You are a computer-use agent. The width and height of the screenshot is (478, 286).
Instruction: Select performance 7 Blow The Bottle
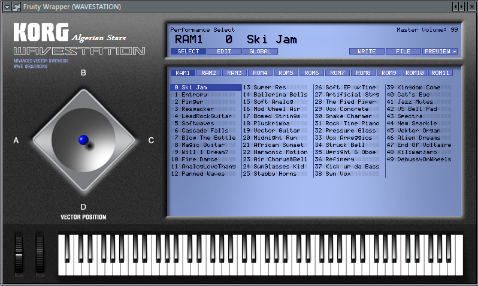(x=206, y=138)
